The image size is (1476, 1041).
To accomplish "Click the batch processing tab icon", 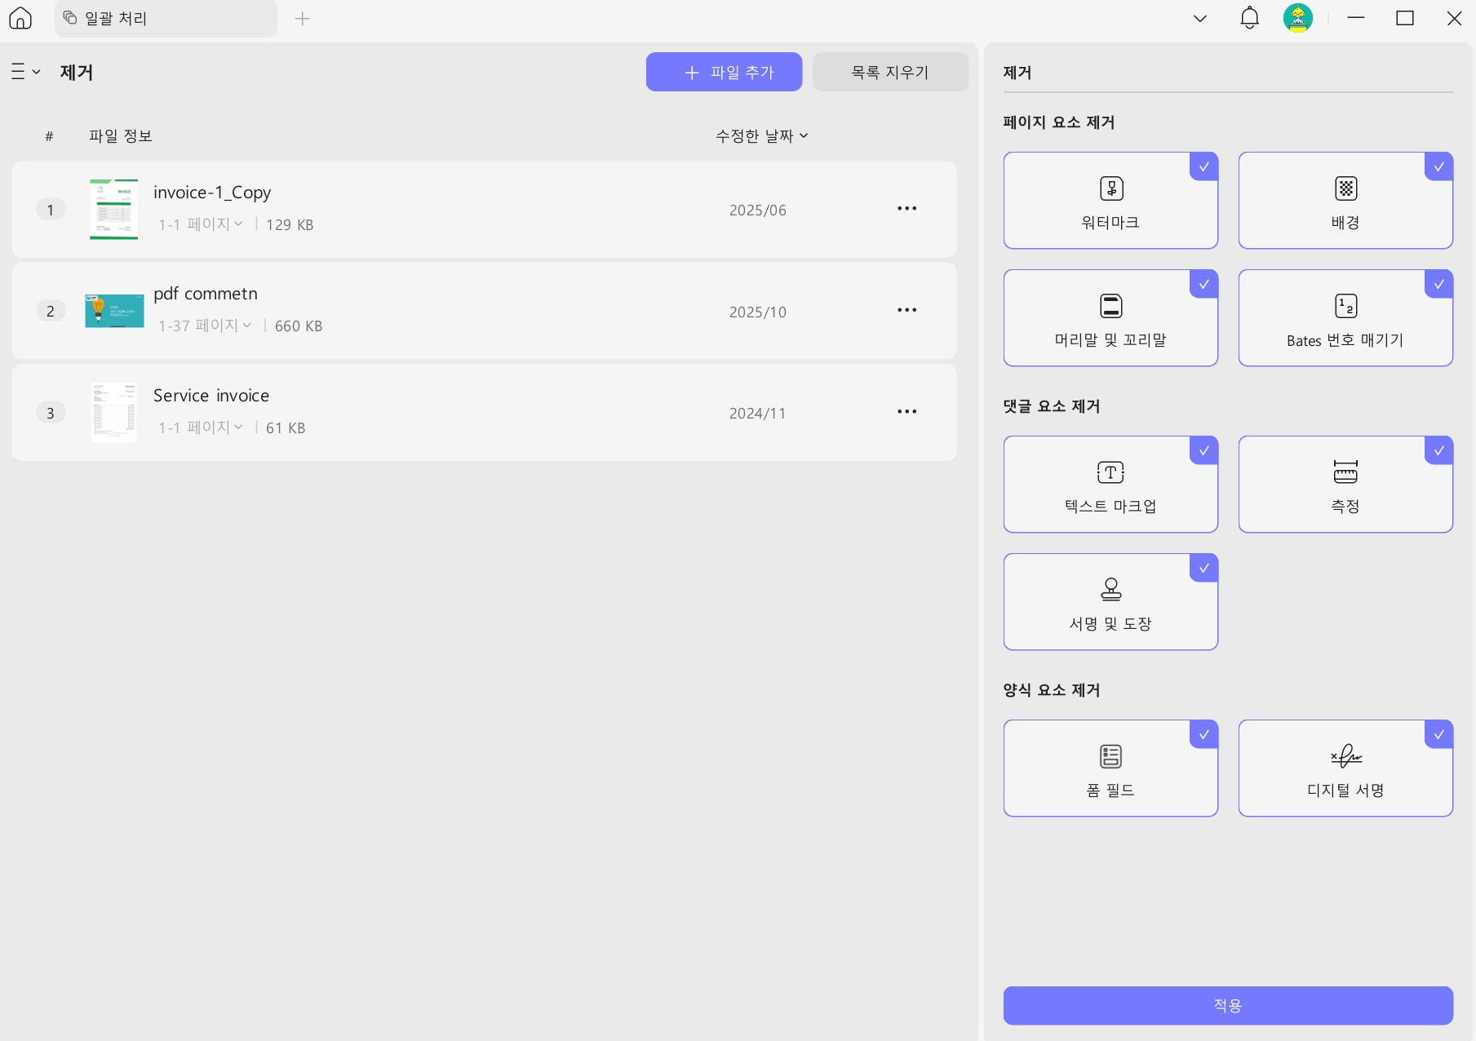I will pyautogui.click(x=70, y=17).
